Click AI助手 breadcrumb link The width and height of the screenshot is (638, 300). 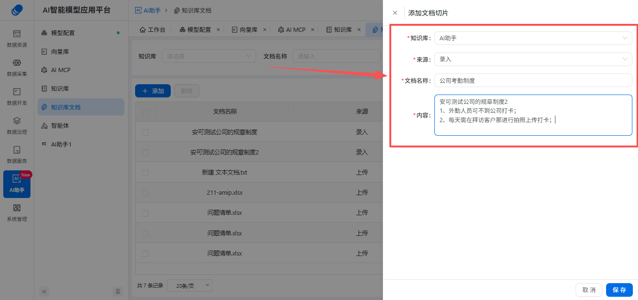(x=148, y=10)
